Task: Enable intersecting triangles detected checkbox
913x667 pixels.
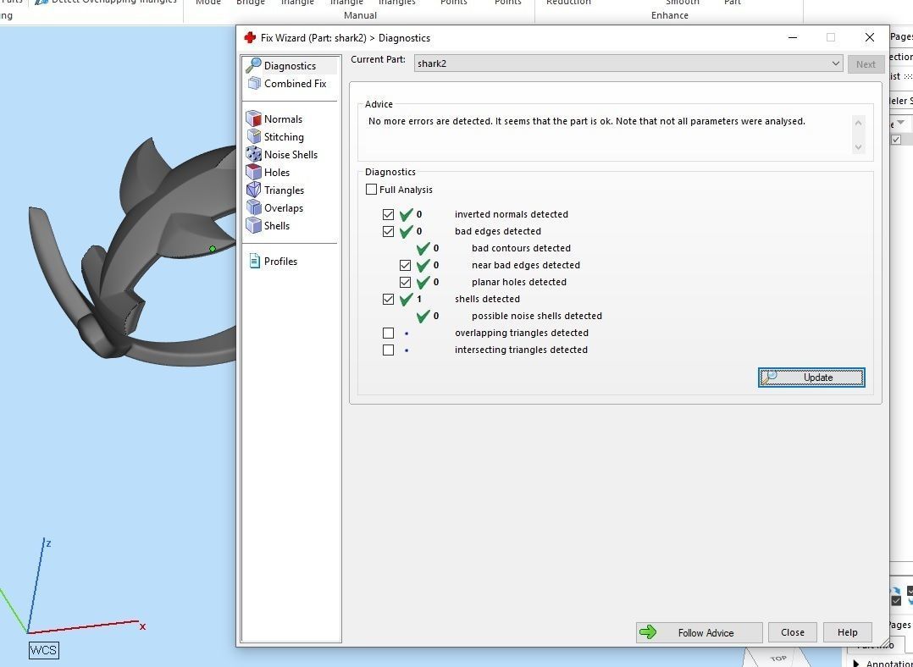Action: click(x=389, y=350)
